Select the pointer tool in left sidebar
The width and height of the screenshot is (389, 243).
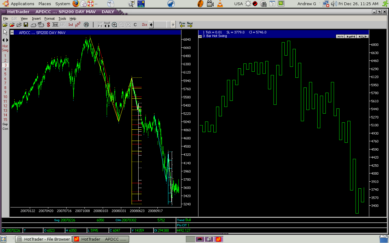point(5,32)
